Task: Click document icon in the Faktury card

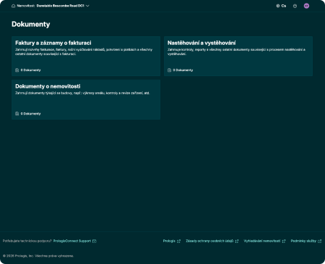Action: [x=17, y=70]
